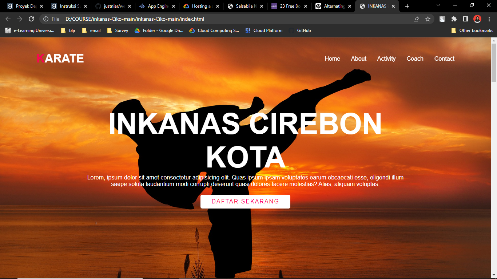
Task: Expand the tab search chevron
Action: click(x=438, y=5)
